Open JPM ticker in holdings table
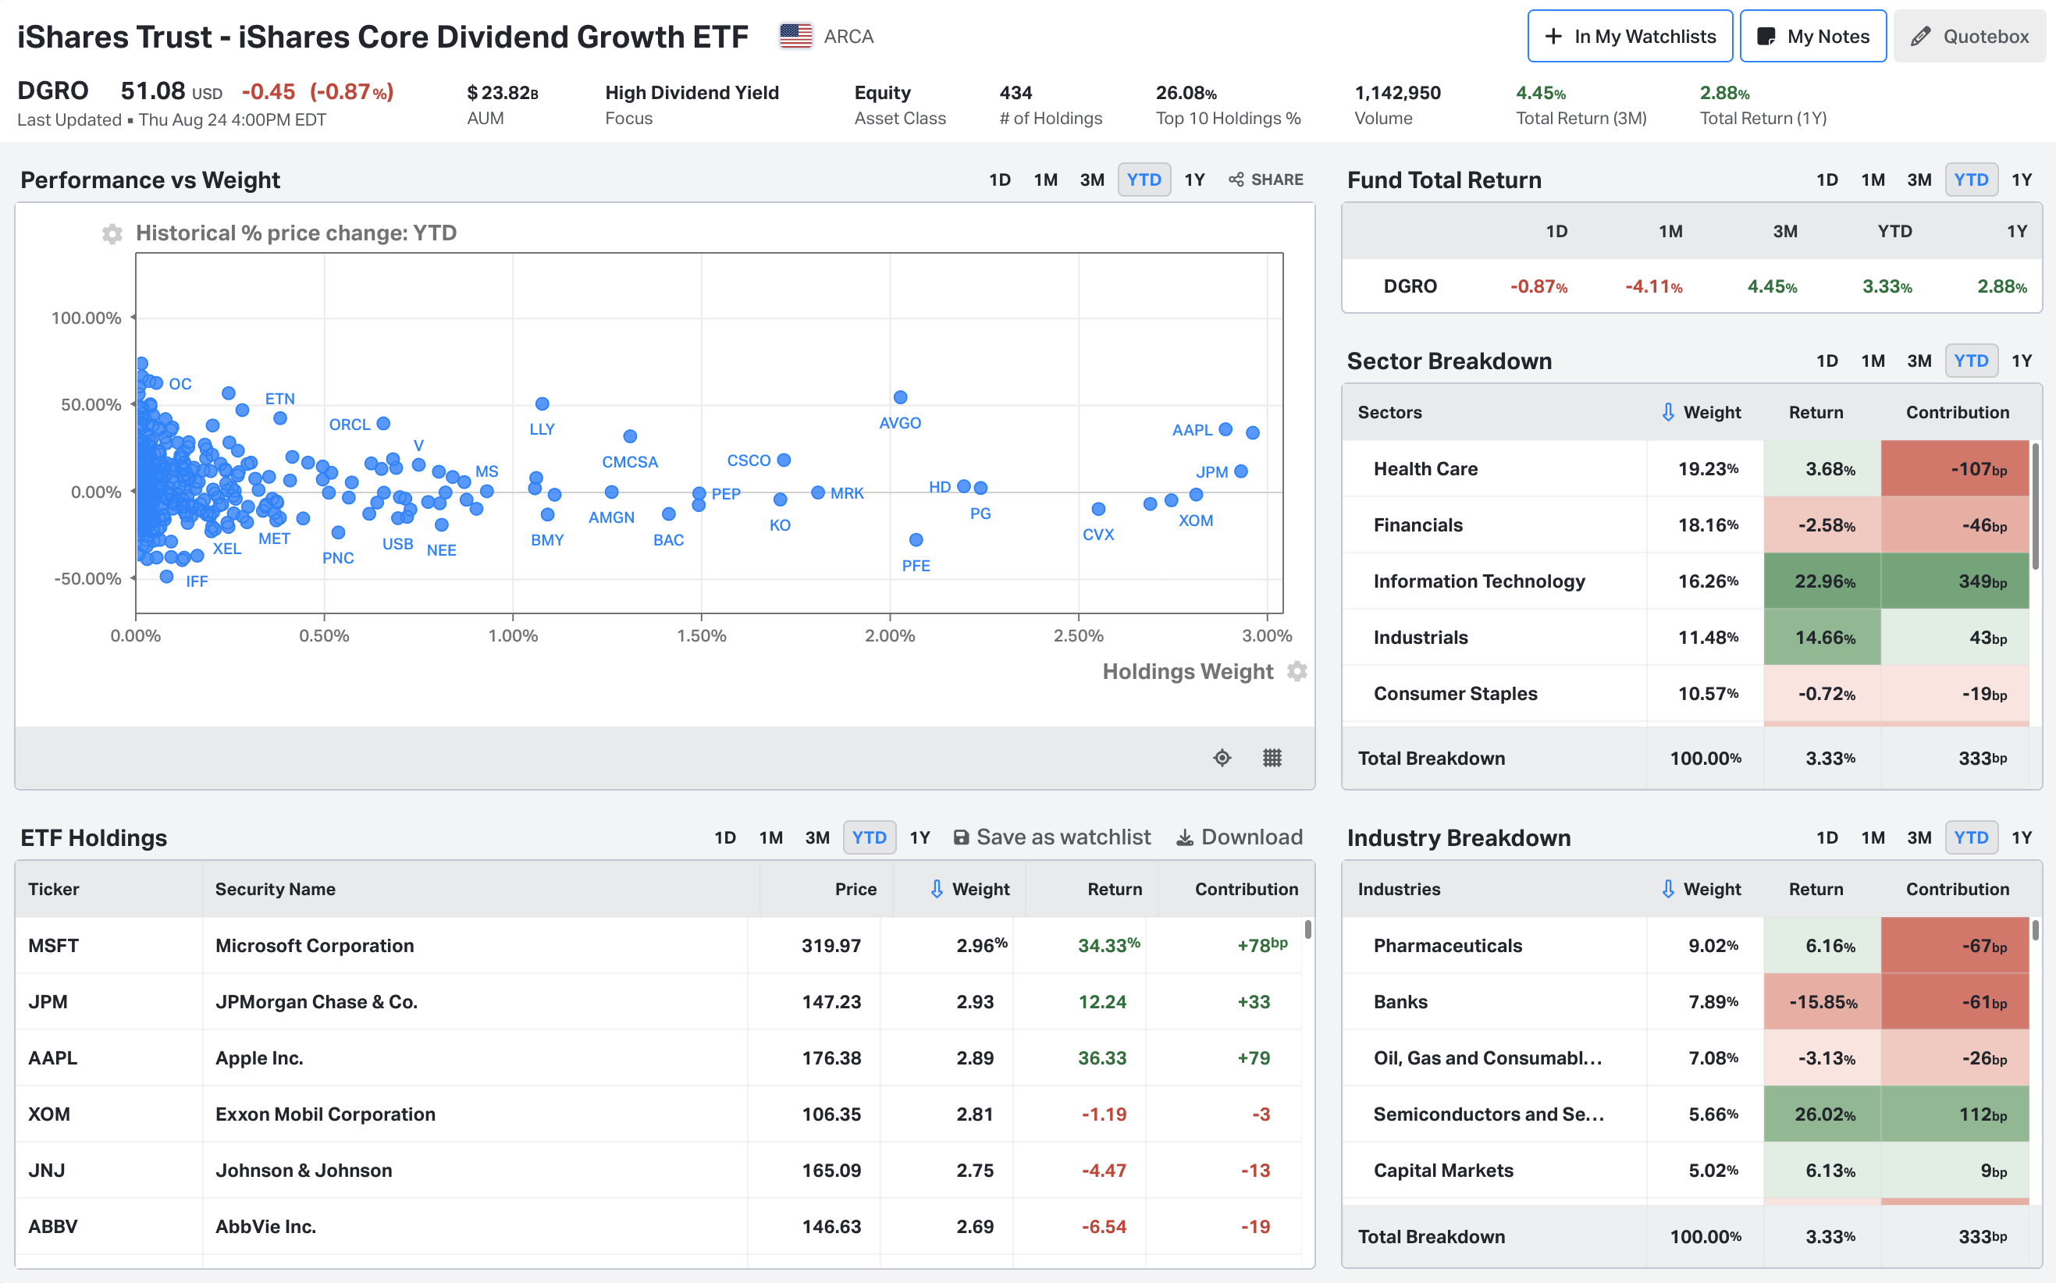 pyautogui.click(x=48, y=1001)
